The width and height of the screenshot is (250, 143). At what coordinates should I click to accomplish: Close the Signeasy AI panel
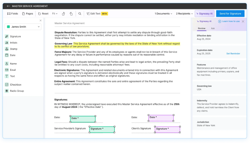coord(243,21)
